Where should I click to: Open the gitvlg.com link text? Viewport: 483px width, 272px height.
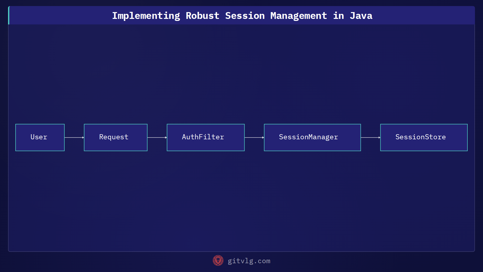click(x=249, y=261)
